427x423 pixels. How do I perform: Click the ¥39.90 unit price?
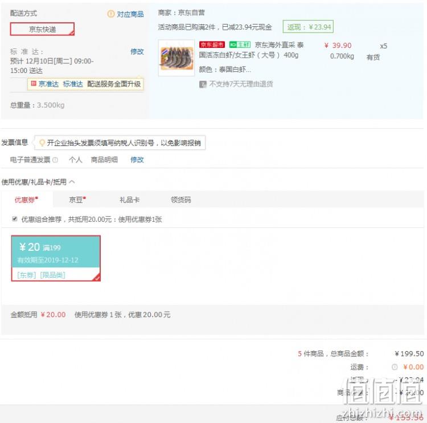[x=338, y=46]
